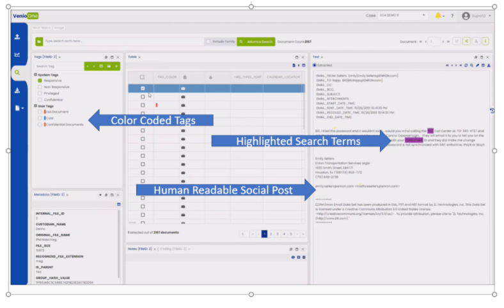Uncheck the Responsive system tag

tap(40, 81)
